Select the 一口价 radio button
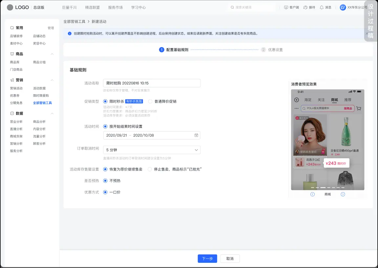The height and width of the screenshot is (268, 378). (105, 192)
